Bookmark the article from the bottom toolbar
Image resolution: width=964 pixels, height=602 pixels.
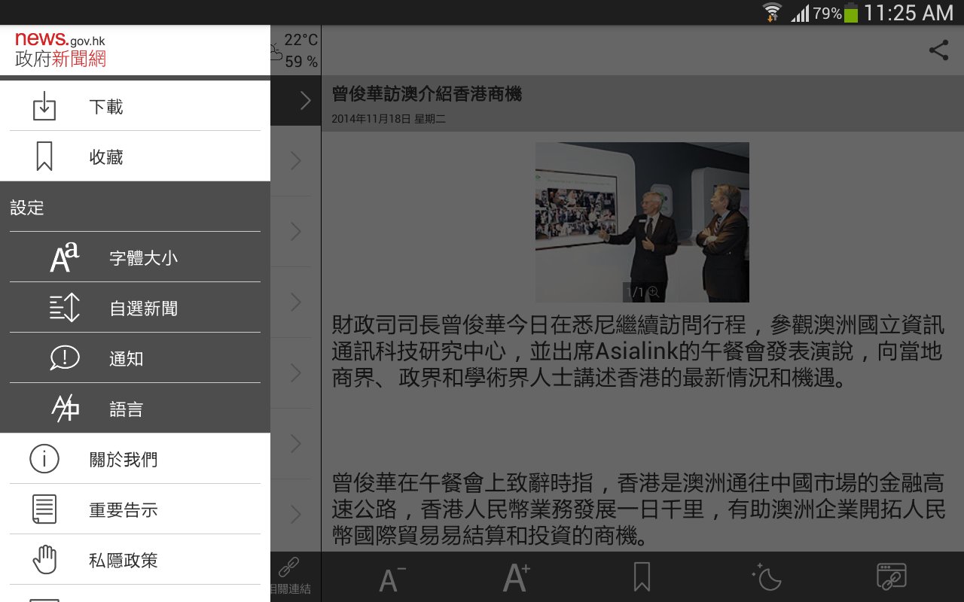click(x=642, y=577)
